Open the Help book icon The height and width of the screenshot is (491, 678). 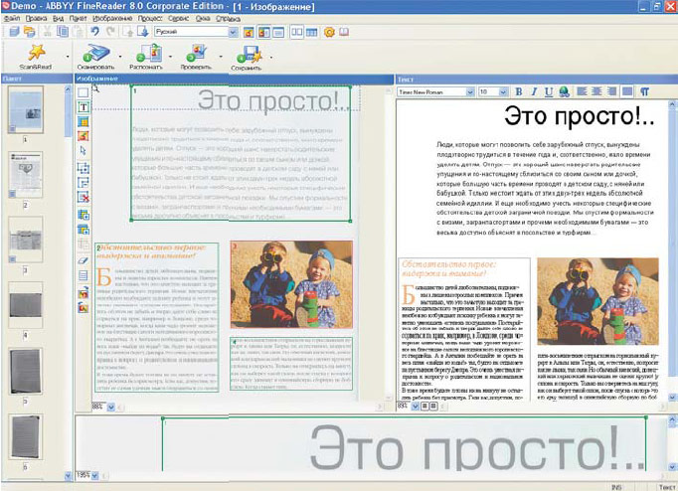(344, 32)
